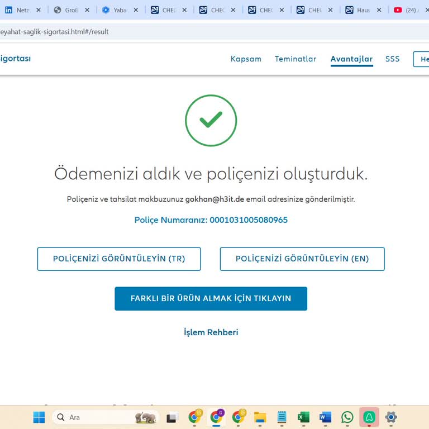Launch Notepad from the taskbar
The width and height of the screenshot is (429, 429).
[x=282, y=417]
